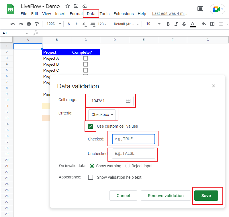The height and width of the screenshot is (217, 229).
Task: Click the Project header cell
Action: pyautogui.click(x=57, y=52)
